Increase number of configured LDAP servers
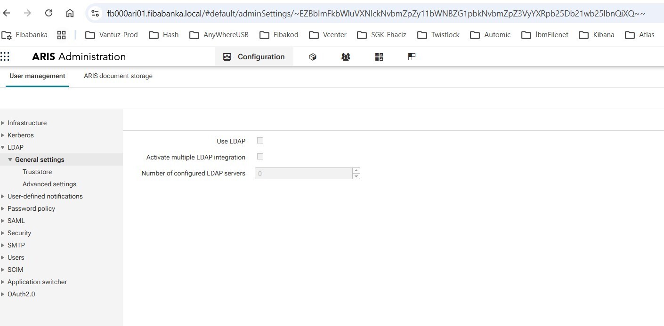Screen dimensions: 664x326 coord(356,171)
